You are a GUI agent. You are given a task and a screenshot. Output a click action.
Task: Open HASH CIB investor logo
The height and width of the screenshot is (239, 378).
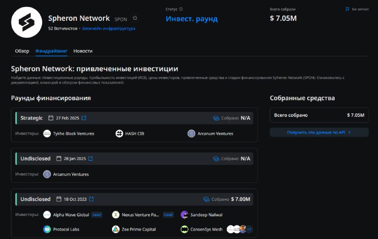coord(119,134)
